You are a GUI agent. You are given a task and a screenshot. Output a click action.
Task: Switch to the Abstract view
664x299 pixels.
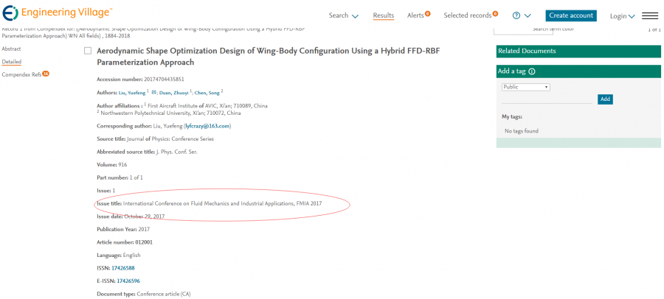coord(11,49)
